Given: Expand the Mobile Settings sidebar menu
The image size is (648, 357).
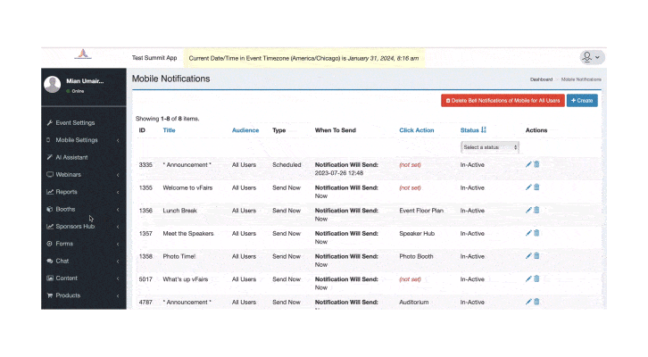Looking at the screenshot, I should [80, 140].
